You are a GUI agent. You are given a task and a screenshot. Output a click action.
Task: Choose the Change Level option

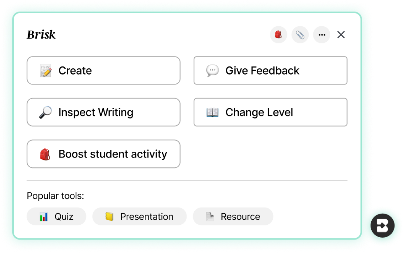click(x=270, y=112)
